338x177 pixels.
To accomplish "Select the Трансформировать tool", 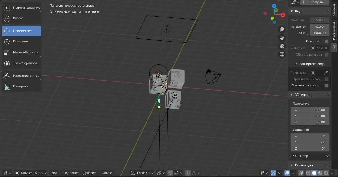I will (x=22, y=63).
